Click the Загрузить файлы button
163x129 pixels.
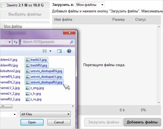[x=104, y=122]
